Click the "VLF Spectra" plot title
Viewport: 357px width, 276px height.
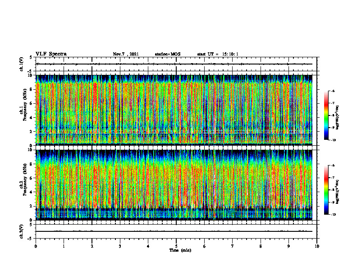[x=51, y=54]
